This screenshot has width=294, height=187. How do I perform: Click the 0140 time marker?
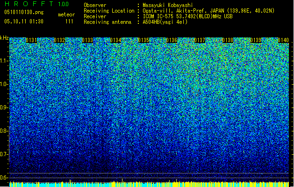[283, 40]
